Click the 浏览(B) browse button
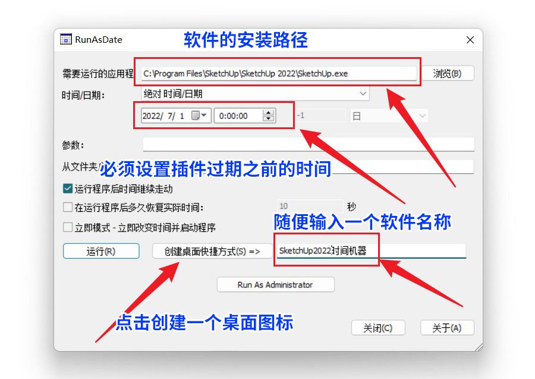This screenshot has width=535, height=379. (448, 73)
